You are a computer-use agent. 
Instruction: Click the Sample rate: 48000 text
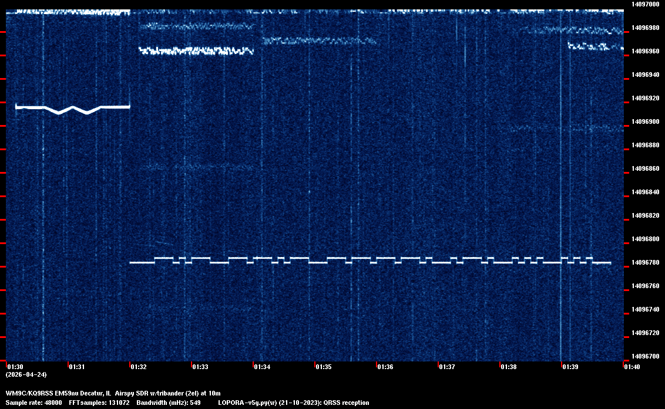tap(34, 403)
